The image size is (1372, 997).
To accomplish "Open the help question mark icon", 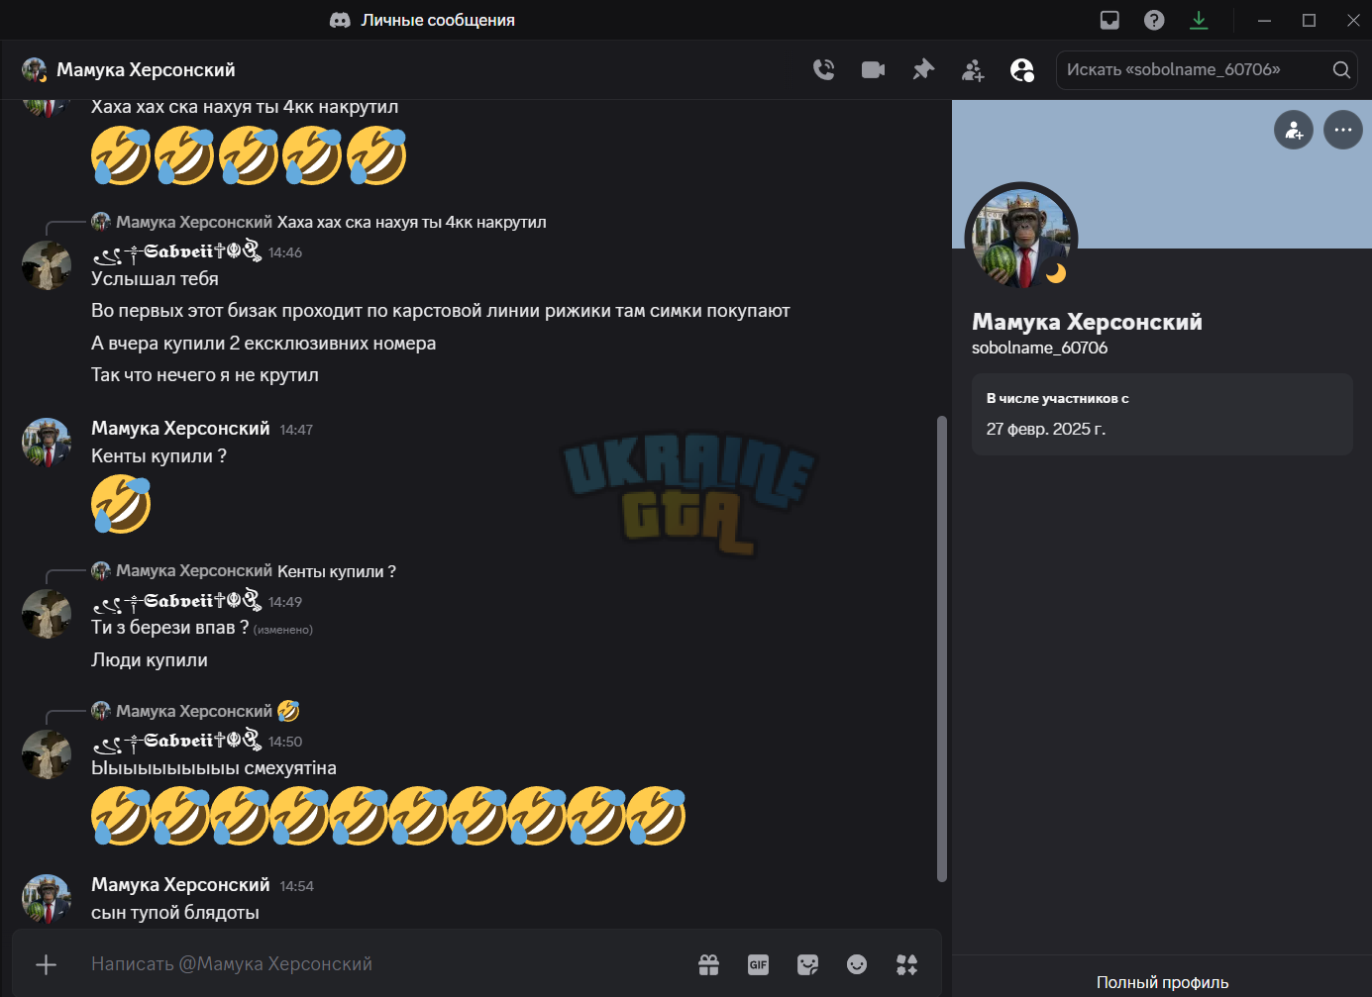I will (1154, 20).
